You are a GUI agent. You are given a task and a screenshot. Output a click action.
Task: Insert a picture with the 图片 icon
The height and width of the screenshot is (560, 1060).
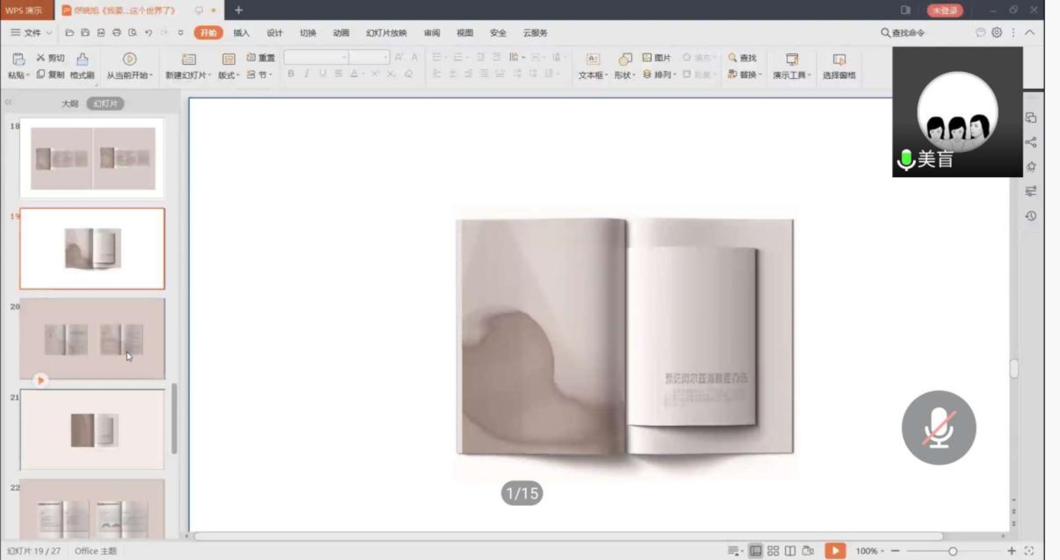pyautogui.click(x=647, y=58)
